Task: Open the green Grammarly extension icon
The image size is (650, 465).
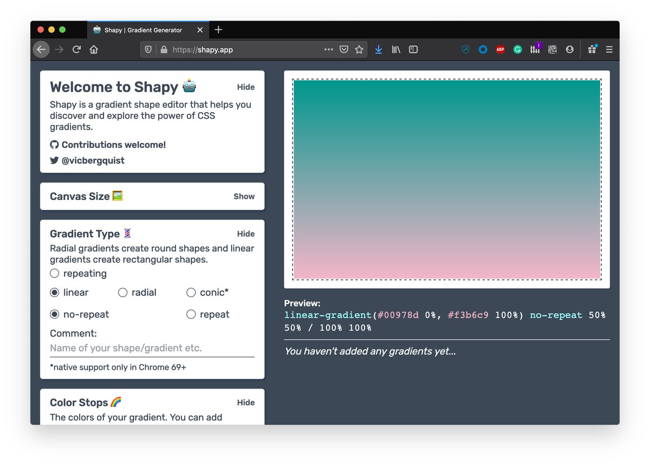Action: coord(518,49)
